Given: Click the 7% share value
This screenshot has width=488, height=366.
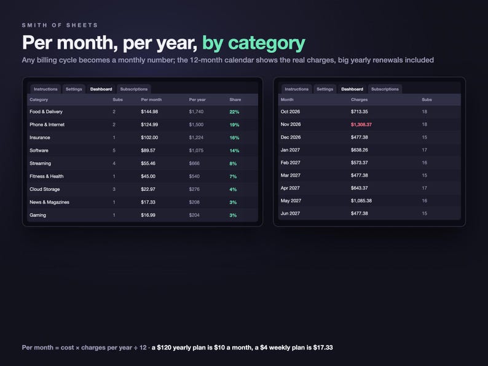Looking at the screenshot, I should point(233,176).
